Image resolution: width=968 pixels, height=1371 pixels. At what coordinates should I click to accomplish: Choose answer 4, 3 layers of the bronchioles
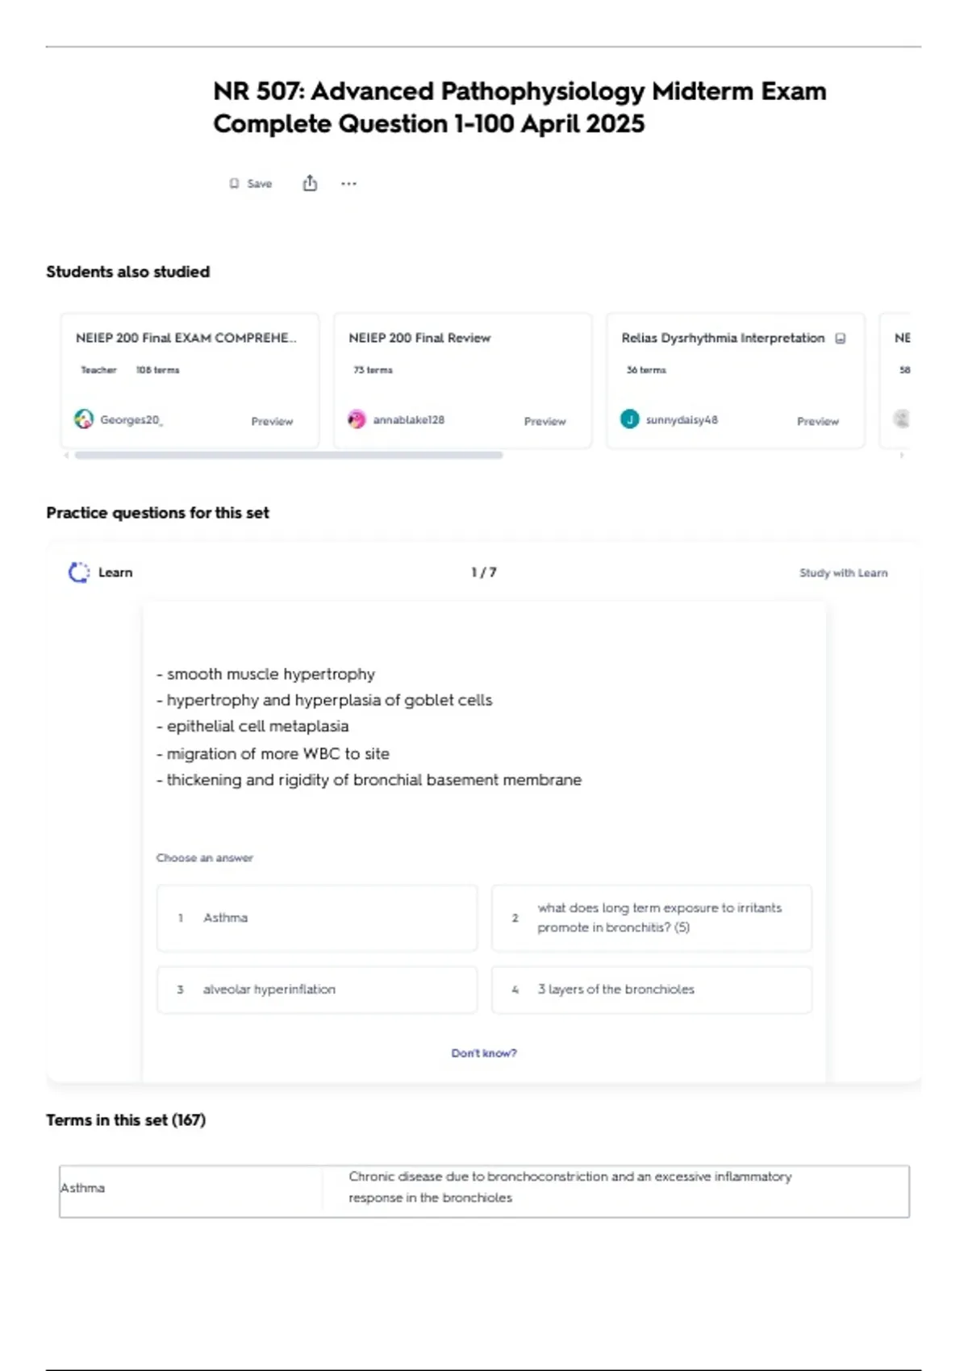pos(651,990)
